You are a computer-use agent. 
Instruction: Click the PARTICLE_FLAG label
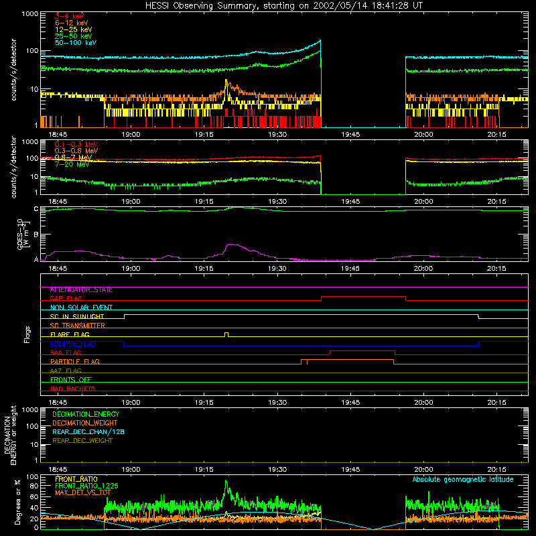point(75,361)
